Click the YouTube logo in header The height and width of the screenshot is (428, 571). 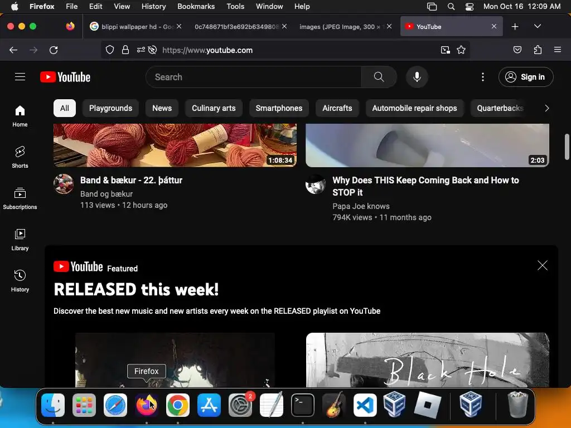pyautogui.click(x=65, y=77)
